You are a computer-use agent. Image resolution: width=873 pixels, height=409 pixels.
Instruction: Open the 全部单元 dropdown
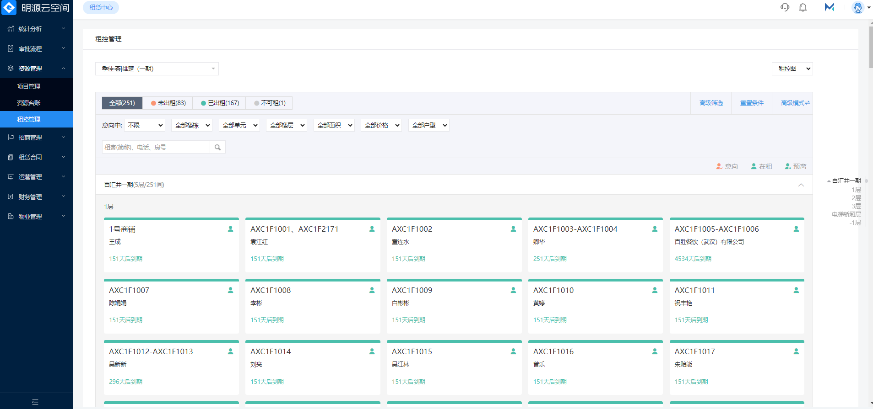[x=239, y=125]
